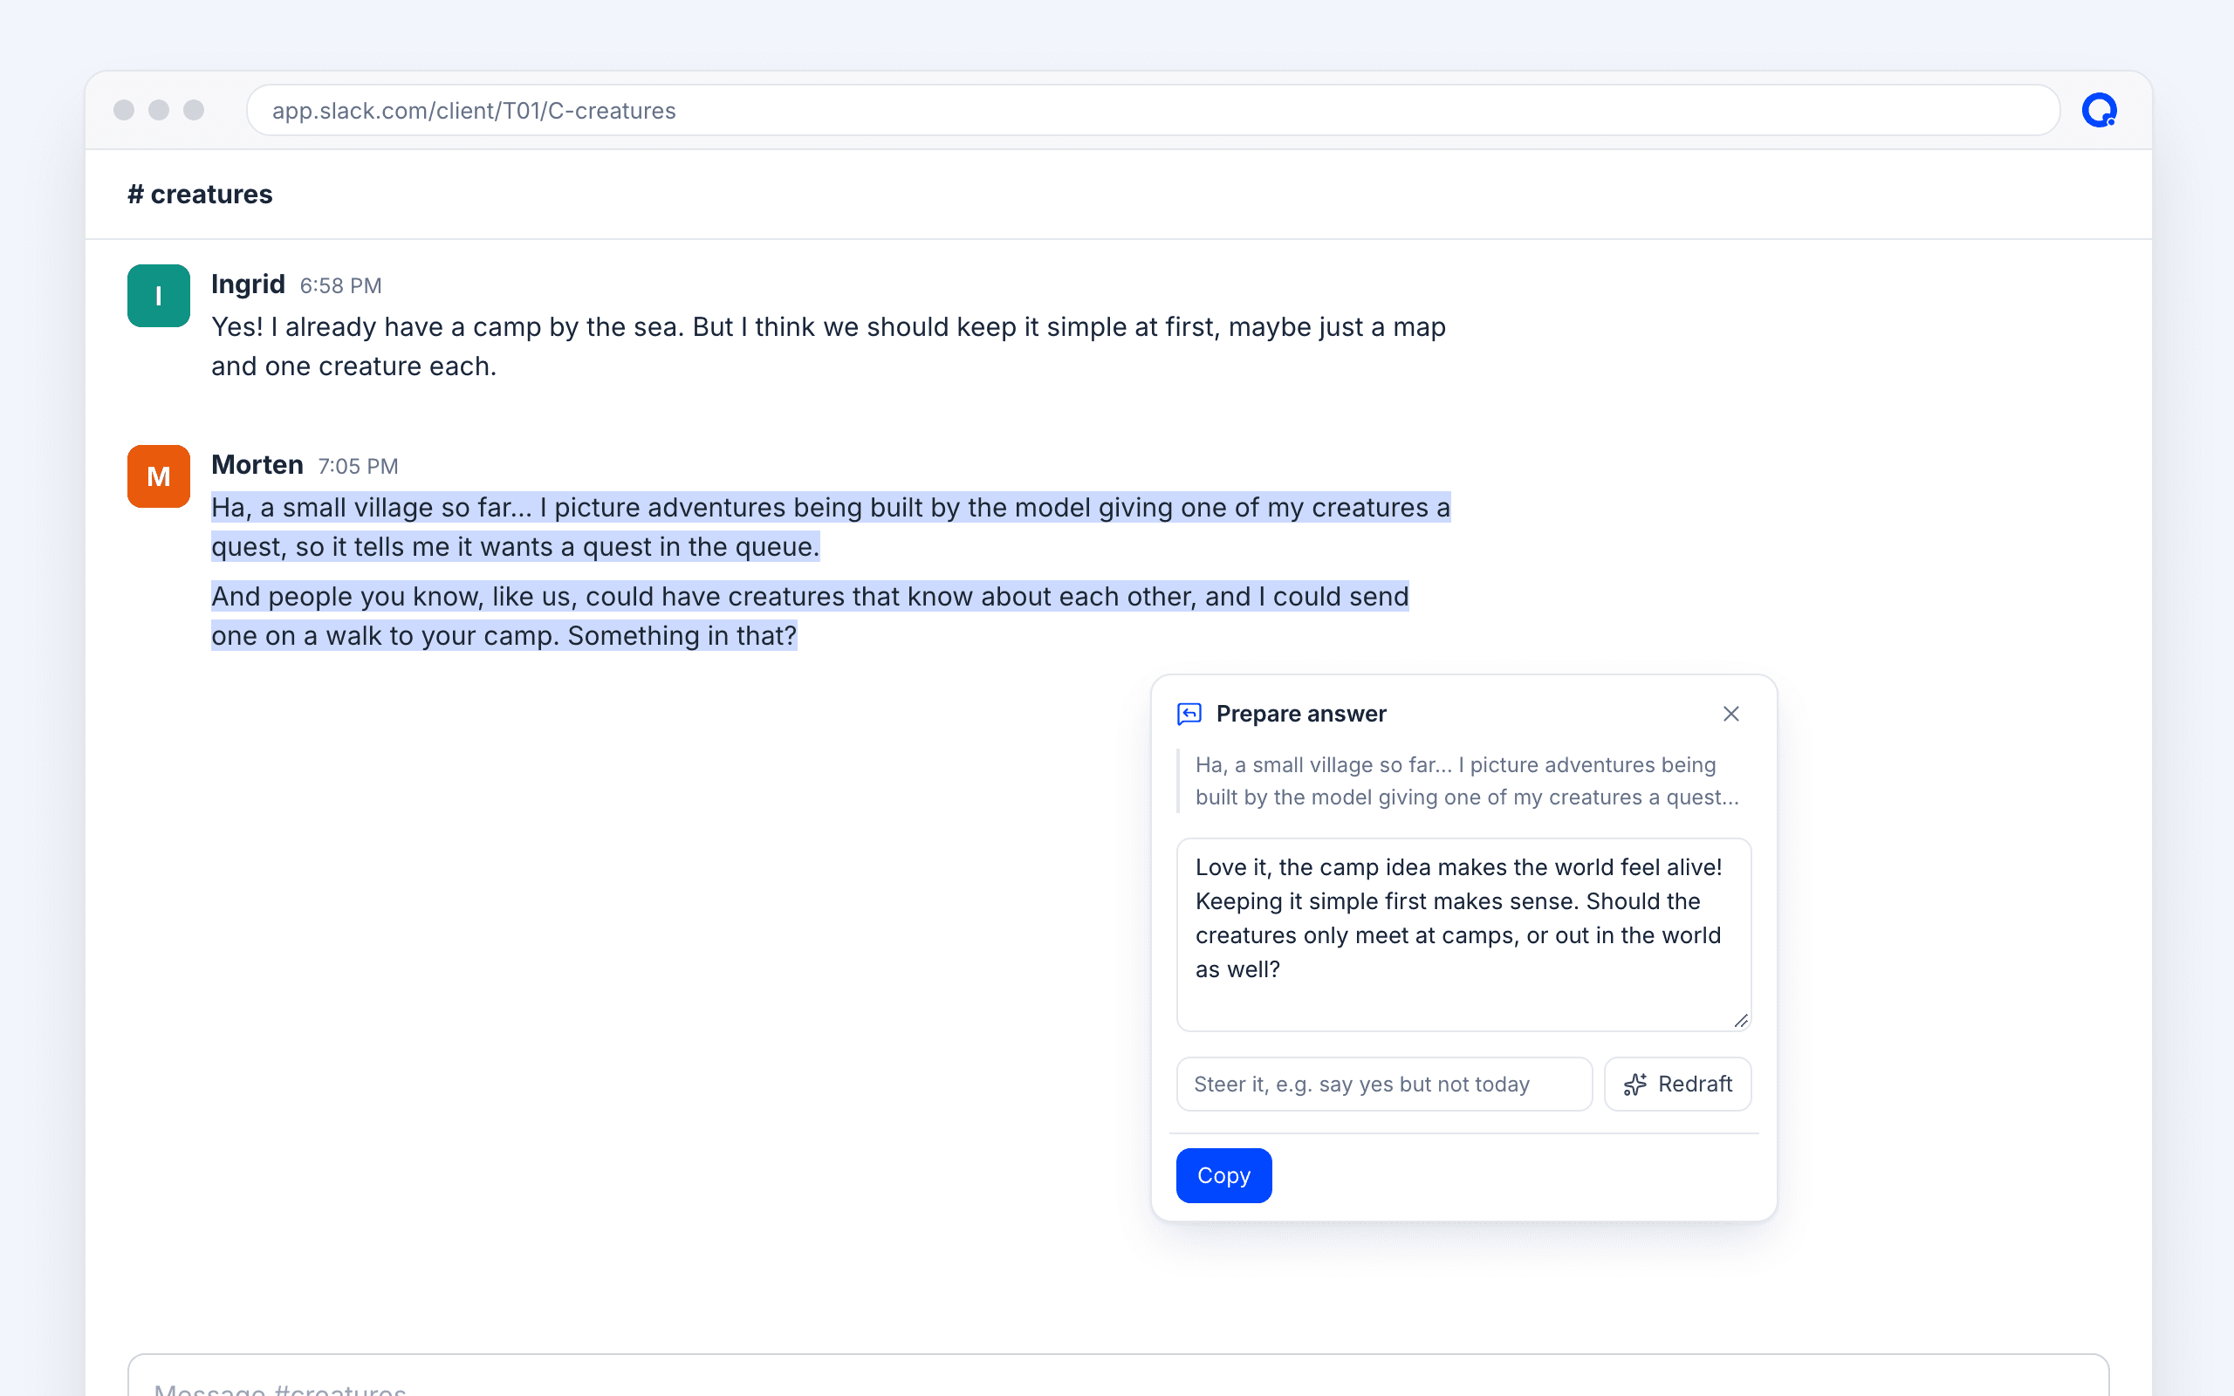
Task: Click Ingrid's green avatar
Action: click(159, 296)
